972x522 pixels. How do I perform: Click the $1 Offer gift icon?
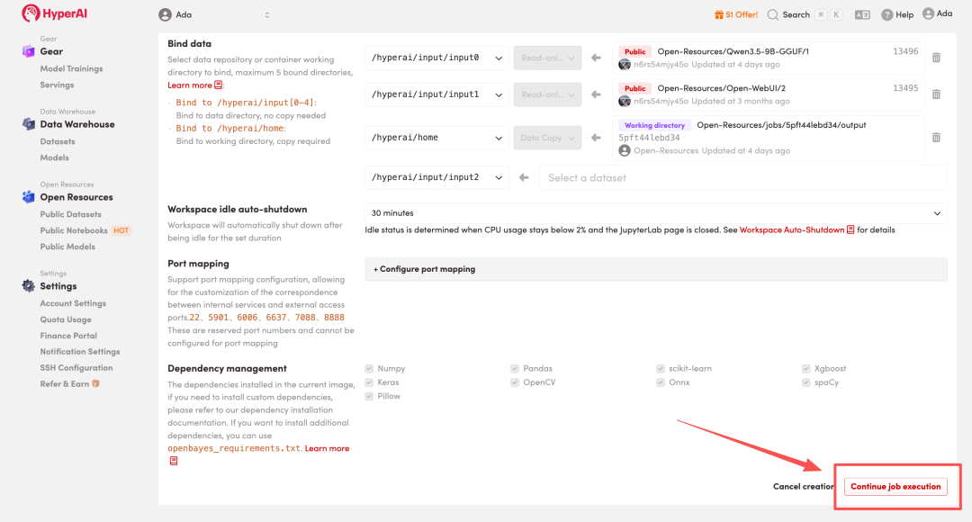coord(719,14)
